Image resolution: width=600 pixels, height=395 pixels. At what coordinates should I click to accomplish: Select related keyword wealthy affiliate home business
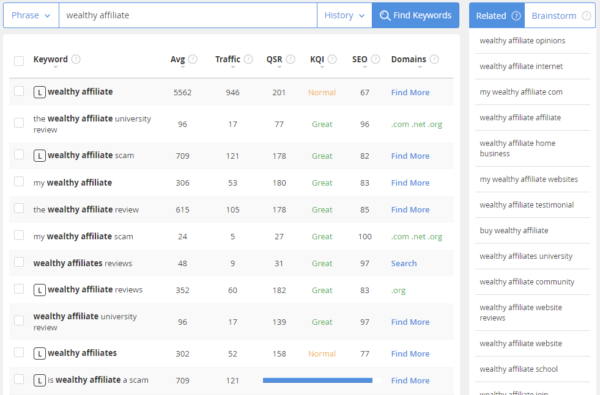pos(517,148)
